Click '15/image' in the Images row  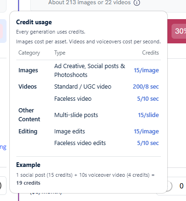click(146, 70)
